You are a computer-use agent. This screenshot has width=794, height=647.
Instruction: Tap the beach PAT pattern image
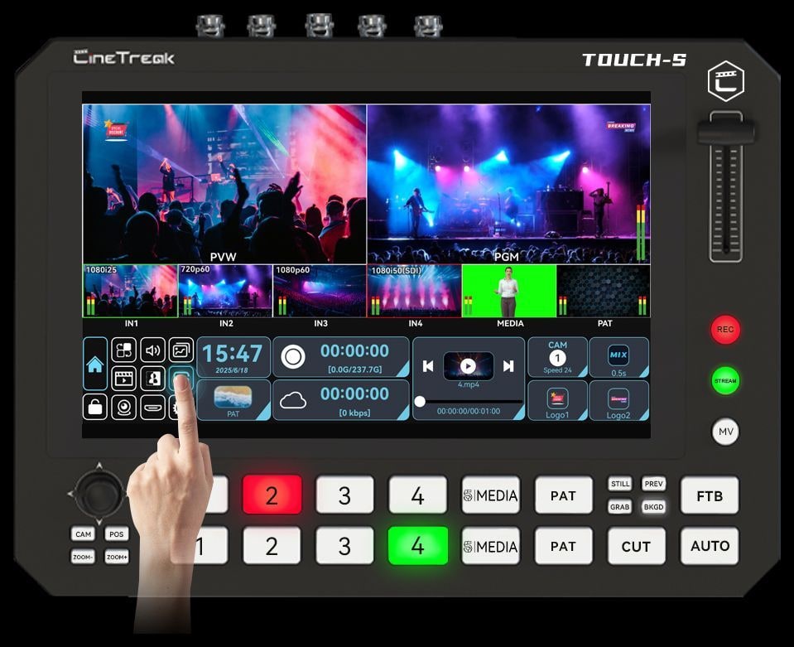pos(233,397)
